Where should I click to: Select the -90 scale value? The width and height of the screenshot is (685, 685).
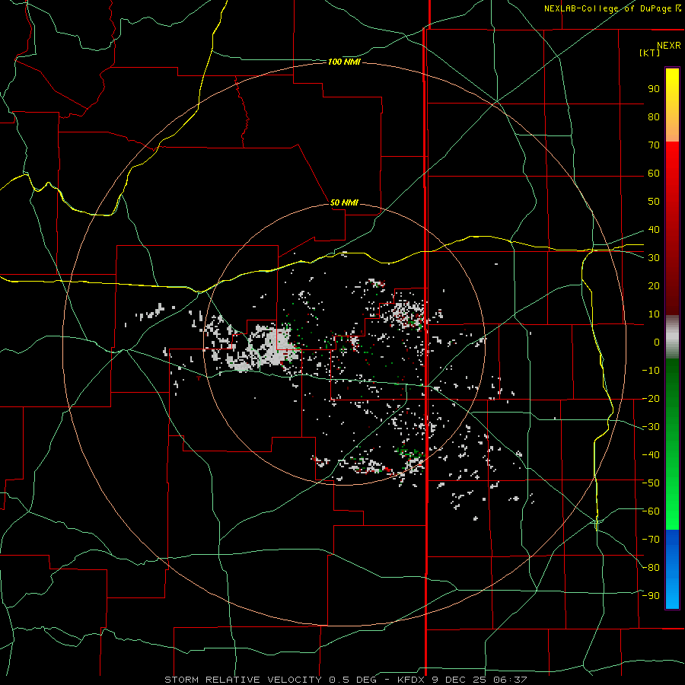click(x=651, y=596)
